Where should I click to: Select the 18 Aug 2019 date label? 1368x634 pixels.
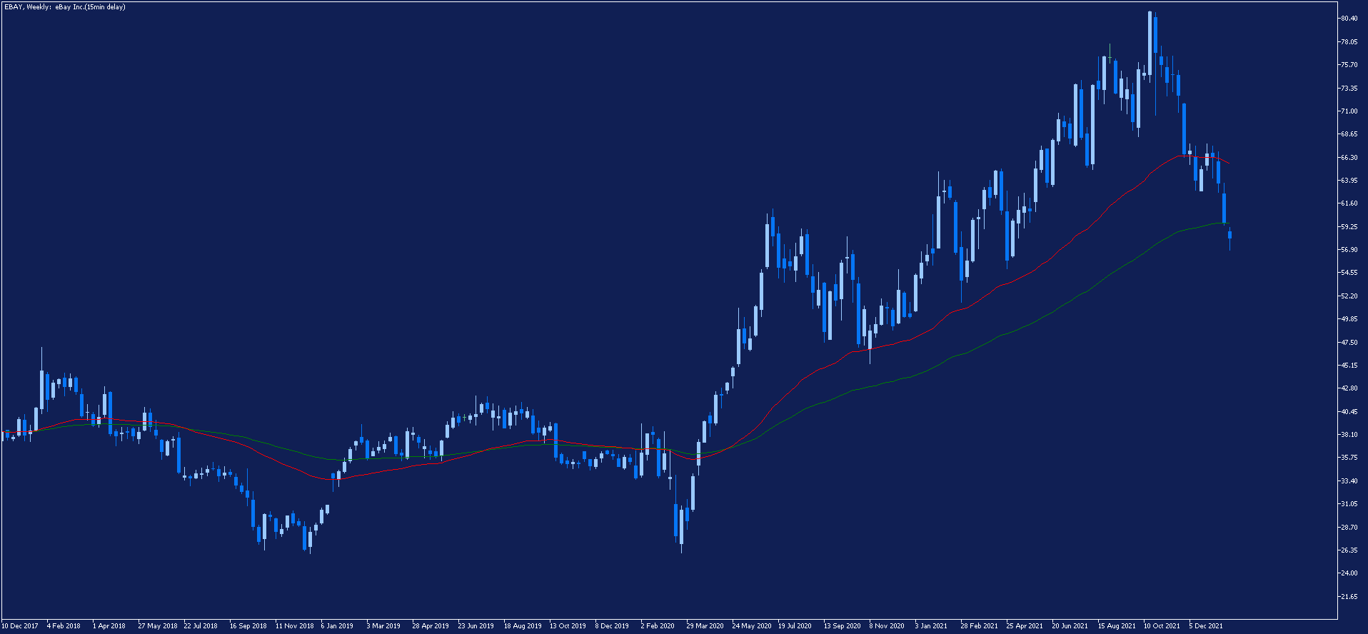point(523,626)
